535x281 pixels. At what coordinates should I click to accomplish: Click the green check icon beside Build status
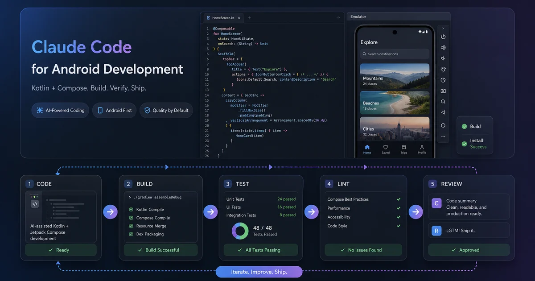point(465,127)
